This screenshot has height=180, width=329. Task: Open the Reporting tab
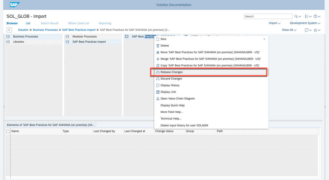point(105,23)
